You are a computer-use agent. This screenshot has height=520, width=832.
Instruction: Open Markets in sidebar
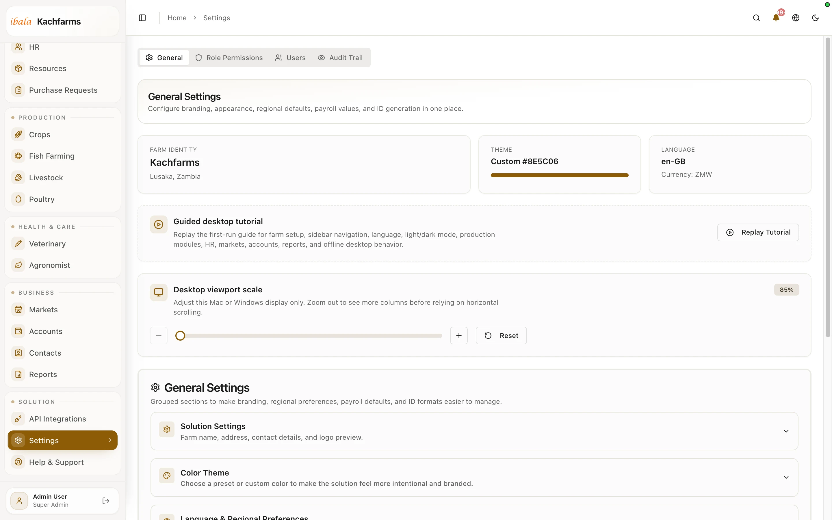(63, 310)
